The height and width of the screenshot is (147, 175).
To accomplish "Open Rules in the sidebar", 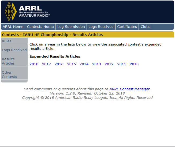I will pyautogui.click(x=7, y=41).
